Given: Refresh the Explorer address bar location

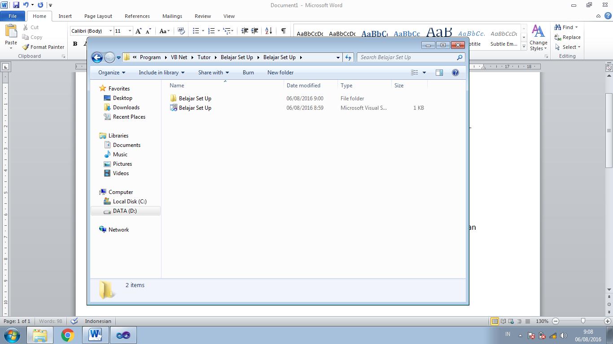Looking at the screenshot, I should coord(348,57).
